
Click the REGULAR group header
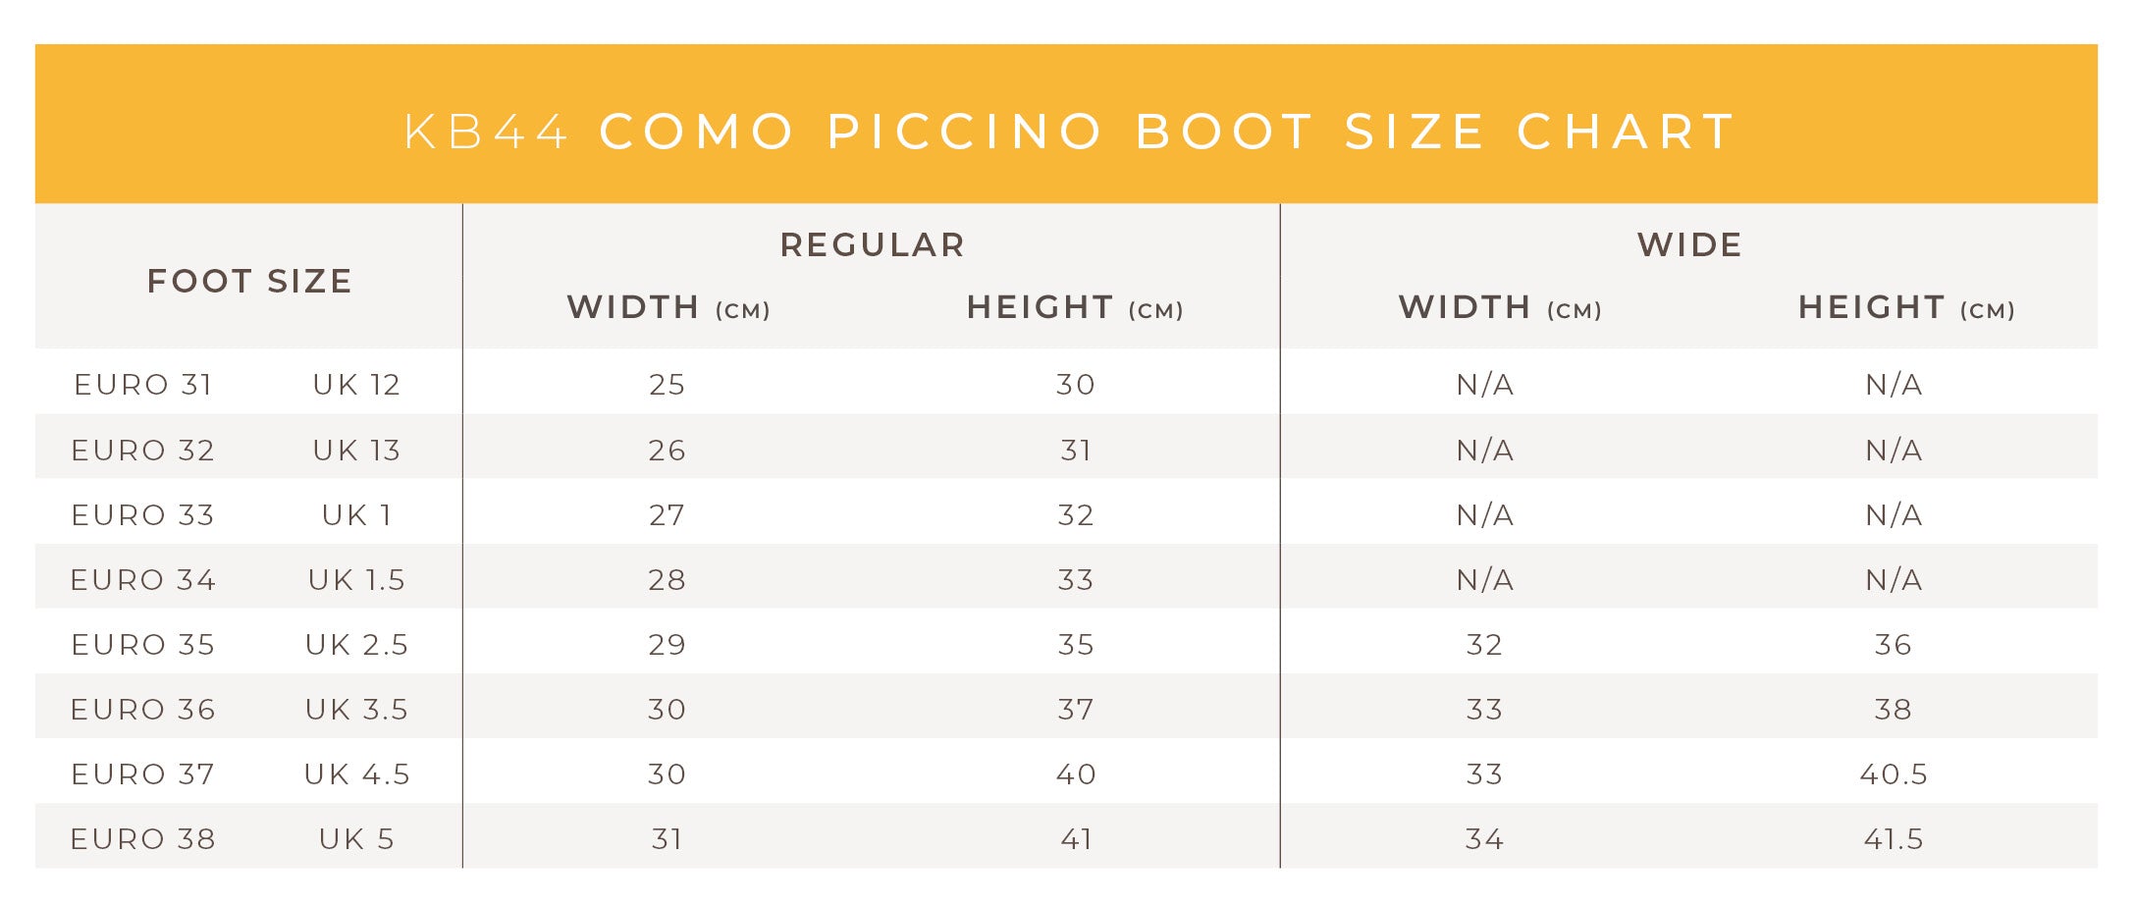point(873,245)
